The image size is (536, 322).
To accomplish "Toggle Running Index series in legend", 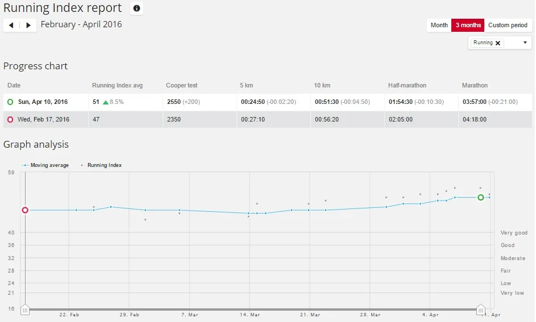I will pyautogui.click(x=102, y=165).
